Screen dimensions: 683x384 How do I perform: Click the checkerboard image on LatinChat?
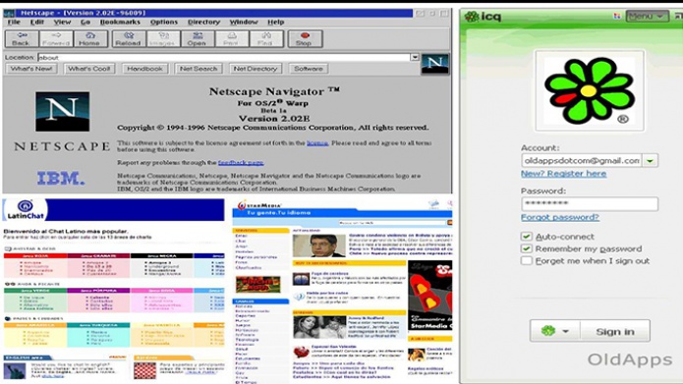144,371
